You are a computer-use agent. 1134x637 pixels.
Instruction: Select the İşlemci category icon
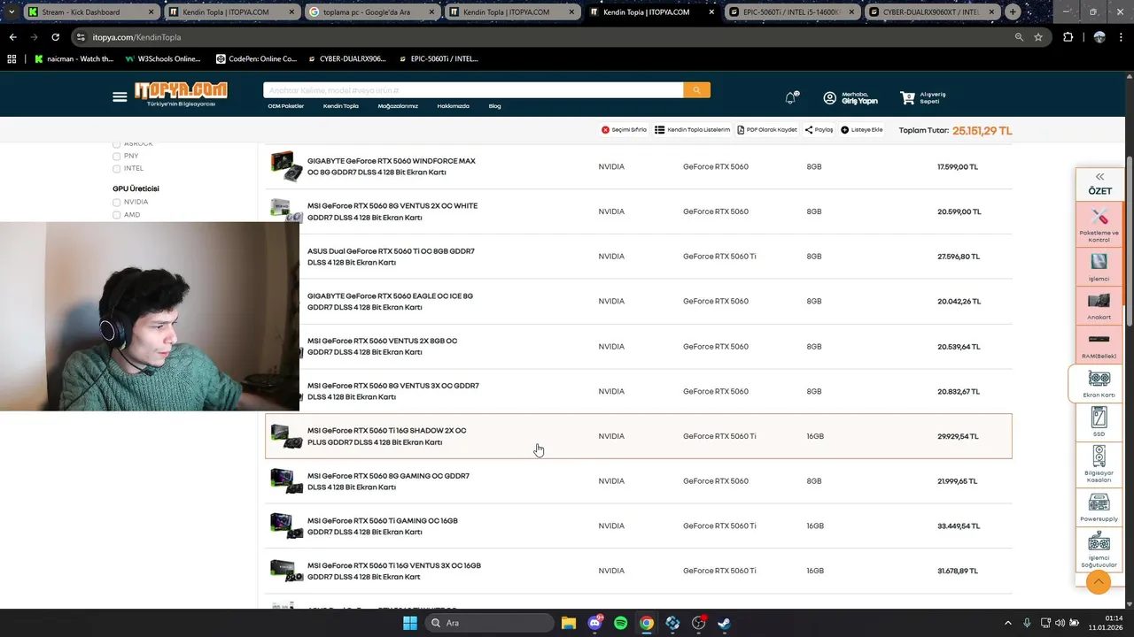coord(1099,267)
